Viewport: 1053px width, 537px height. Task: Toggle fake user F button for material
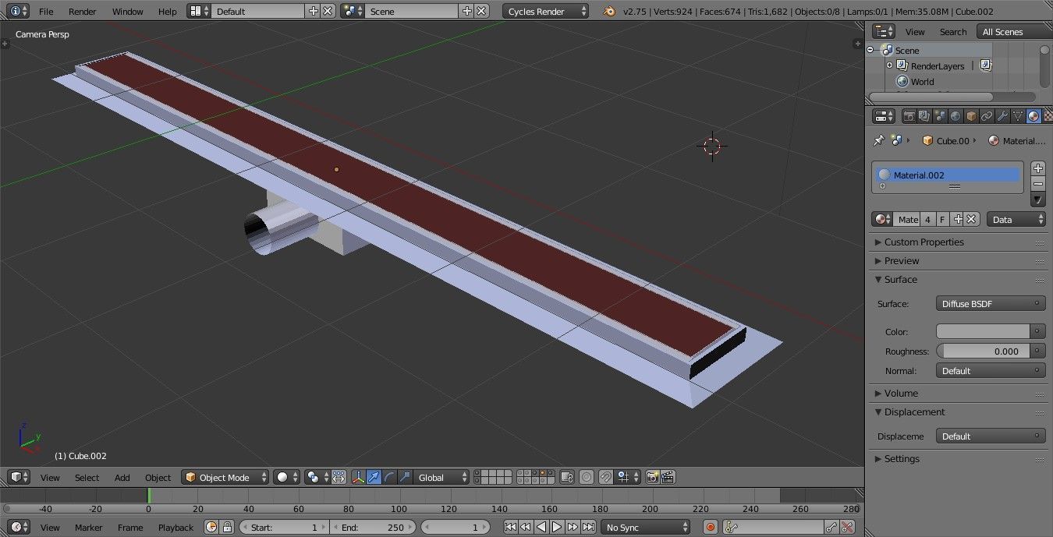[942, 219]
